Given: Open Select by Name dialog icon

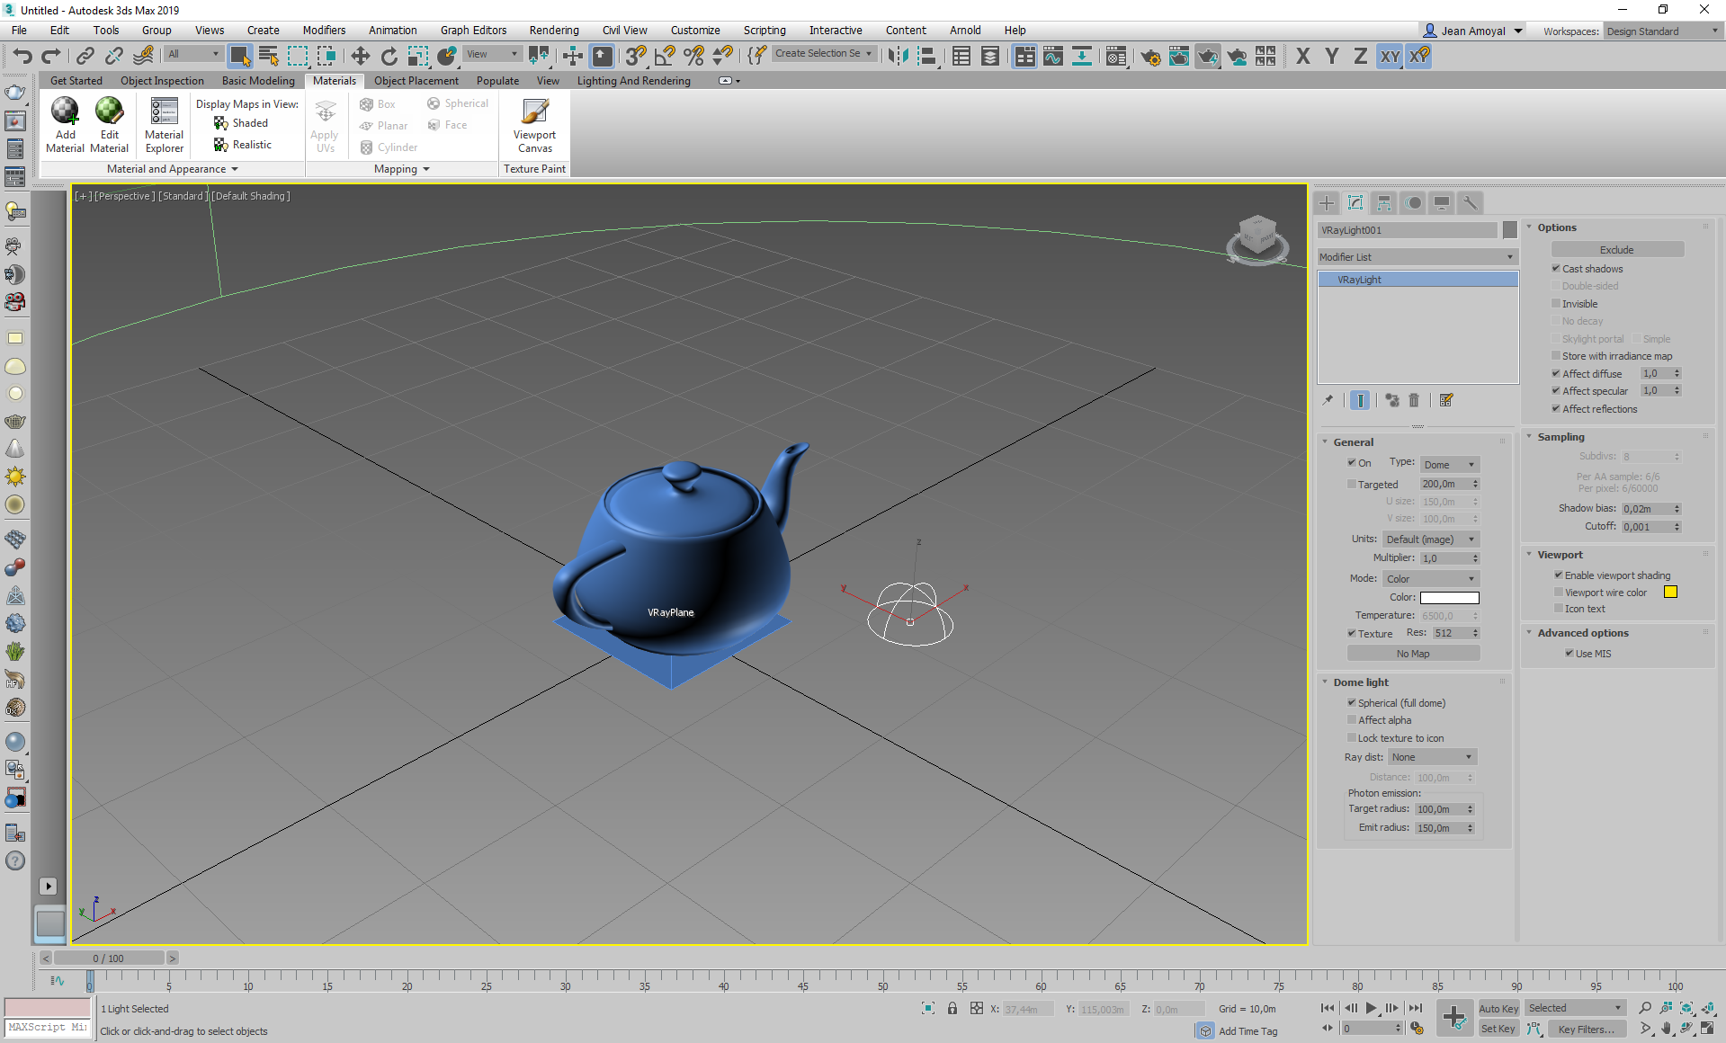Looking at the screenshot, I should (269, 56).
